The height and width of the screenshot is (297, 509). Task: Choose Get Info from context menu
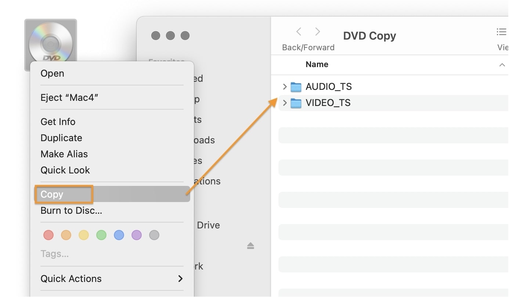[58, 122]
